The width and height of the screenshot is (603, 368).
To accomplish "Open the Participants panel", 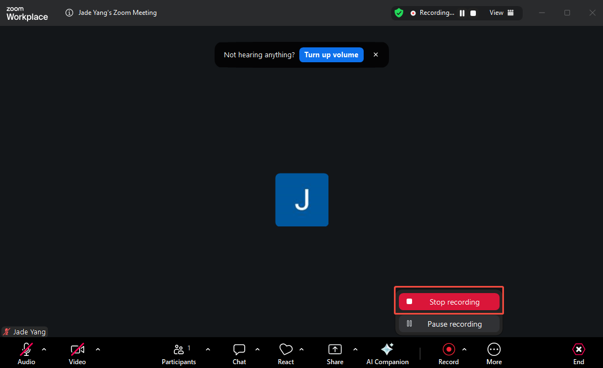I will [179, 353].
